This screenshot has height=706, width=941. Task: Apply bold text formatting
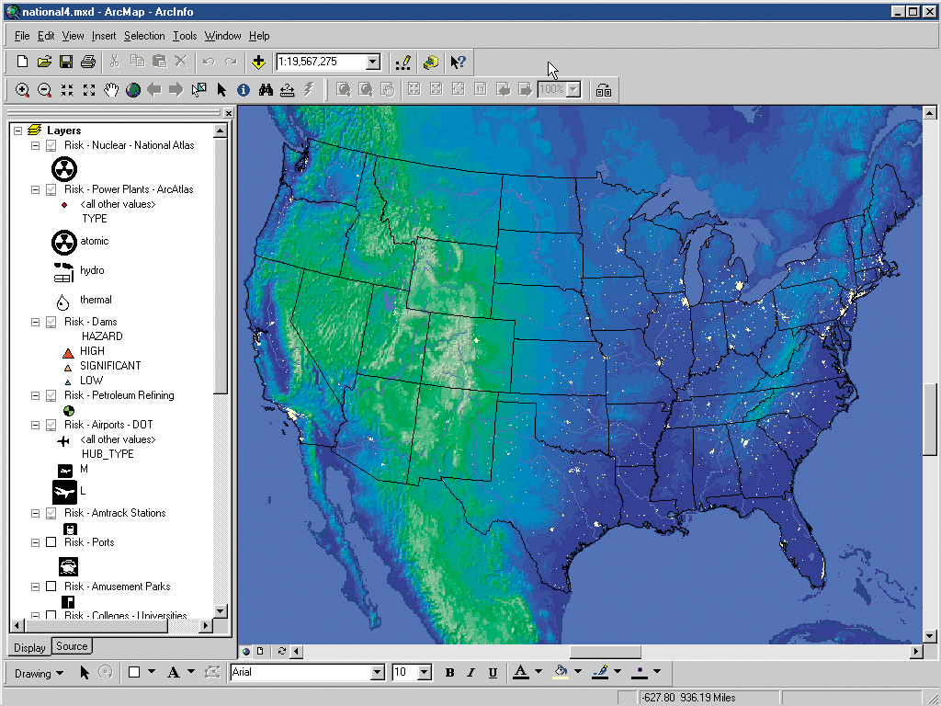click(449, 673)
